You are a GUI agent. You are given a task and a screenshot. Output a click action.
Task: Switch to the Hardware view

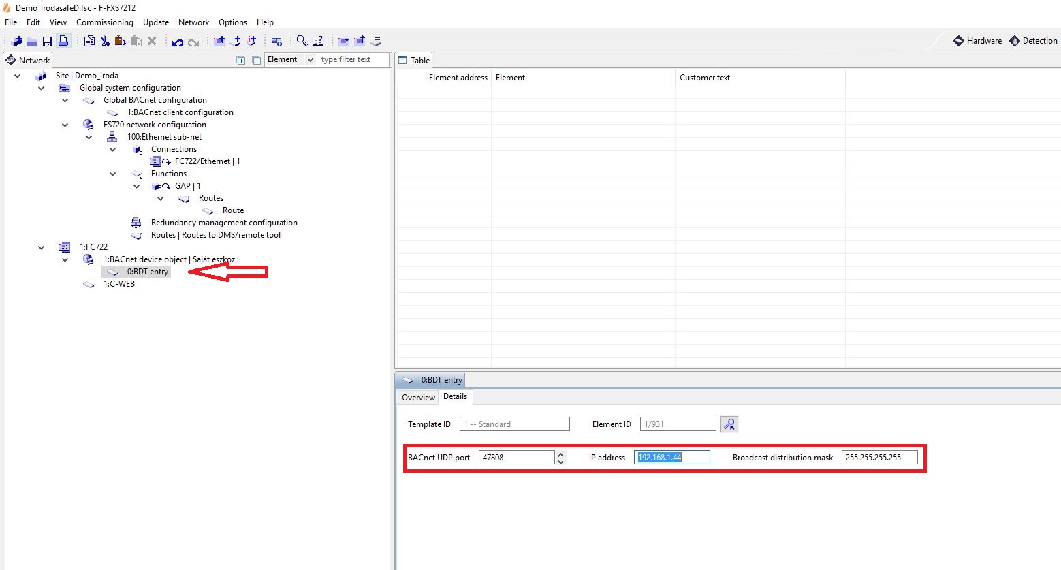977,41
